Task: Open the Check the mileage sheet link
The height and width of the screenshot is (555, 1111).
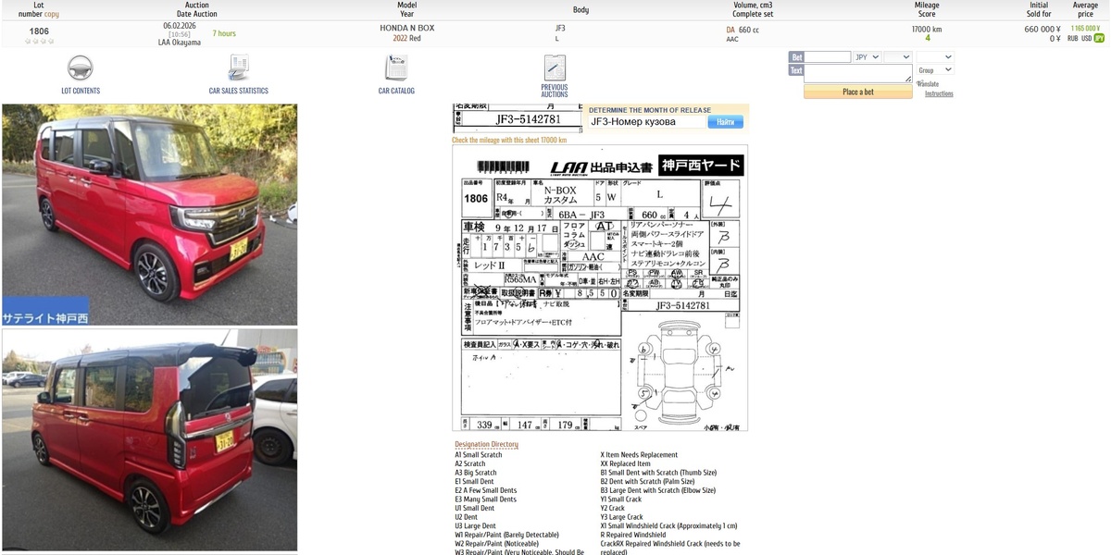Action: click(509, 140)
